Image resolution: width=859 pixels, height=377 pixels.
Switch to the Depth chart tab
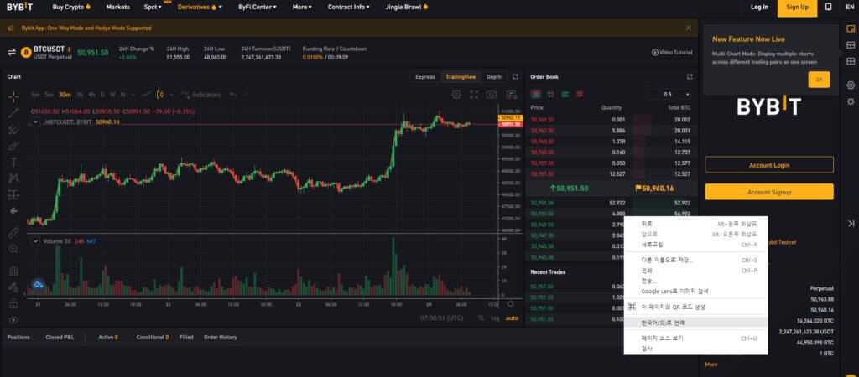pyautogui.click(x=493, y=76)
